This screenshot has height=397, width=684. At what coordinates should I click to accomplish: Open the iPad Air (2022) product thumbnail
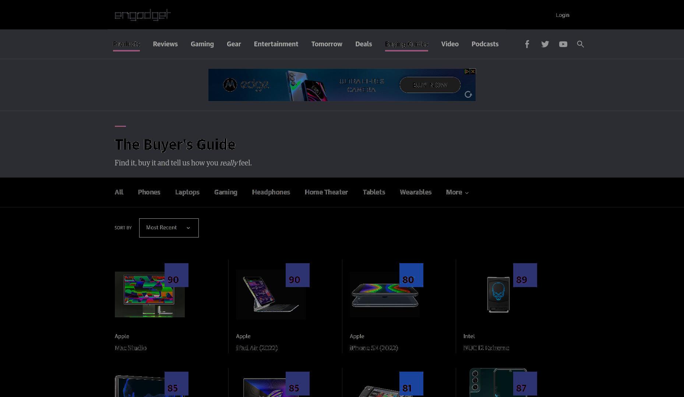271,294
